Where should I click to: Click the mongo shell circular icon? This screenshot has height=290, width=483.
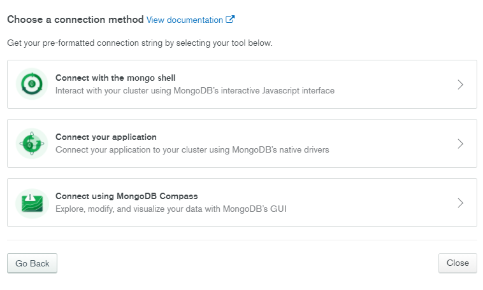click(32, 85)
